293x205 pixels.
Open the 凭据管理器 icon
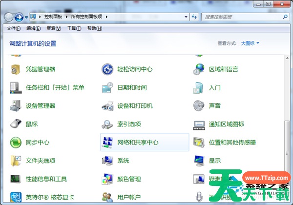[x=16, y=69]
